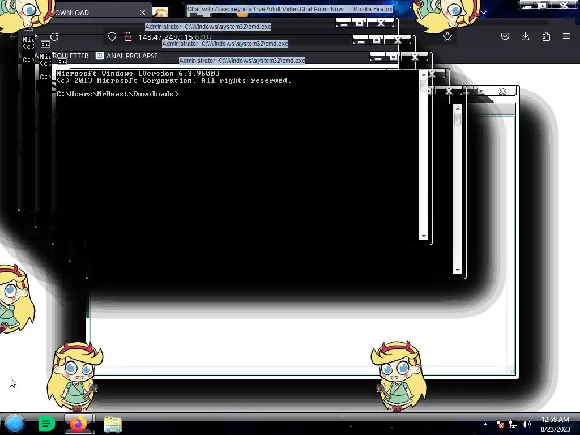Open the Firefox Pocket save icon
The image size is (580, 435).
click(505, 36)
